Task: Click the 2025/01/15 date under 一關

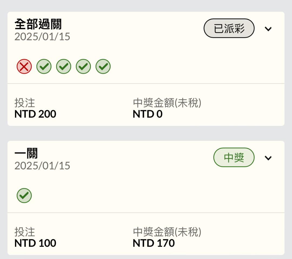Action: click(42, 166)
